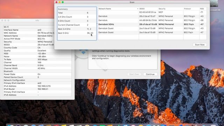Click the RSSI value -58 cell

202,20
